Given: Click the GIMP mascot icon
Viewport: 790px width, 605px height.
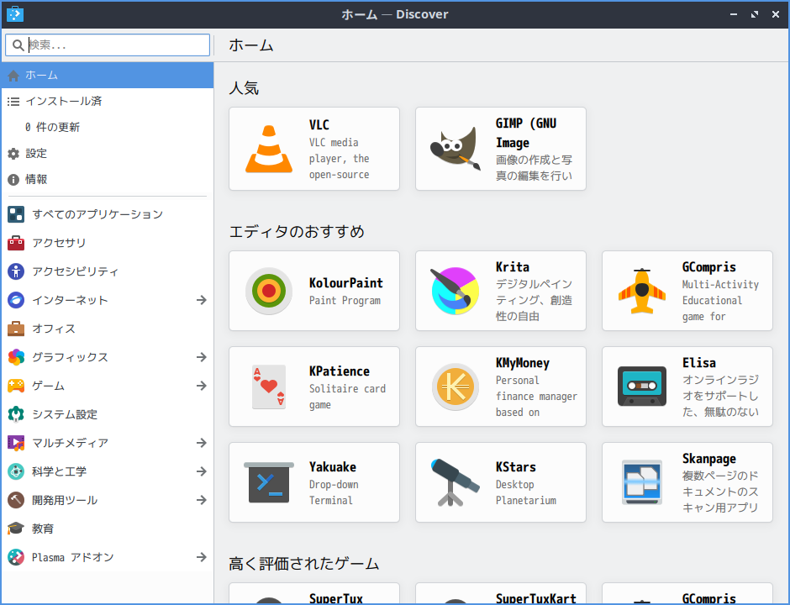Looking at the screenshot, I should coord(455,149).
